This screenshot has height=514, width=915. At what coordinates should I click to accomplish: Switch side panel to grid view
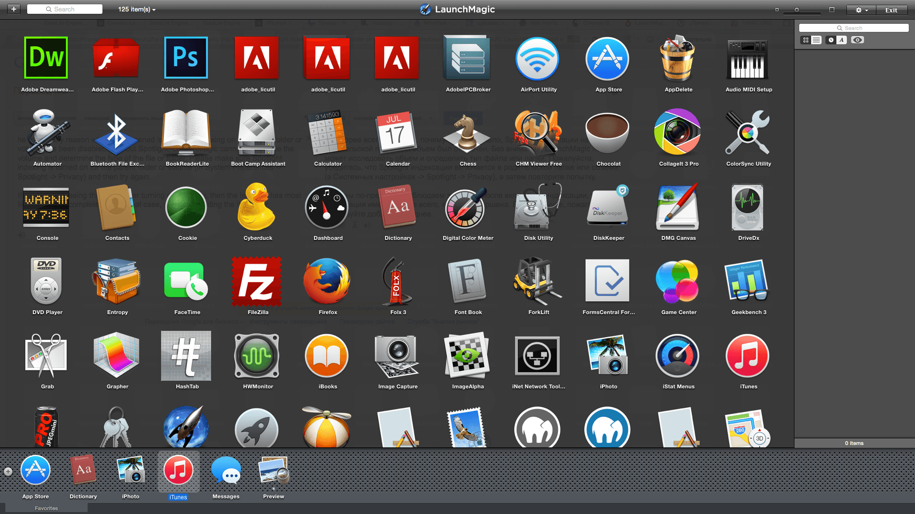(x=805, y=40)
